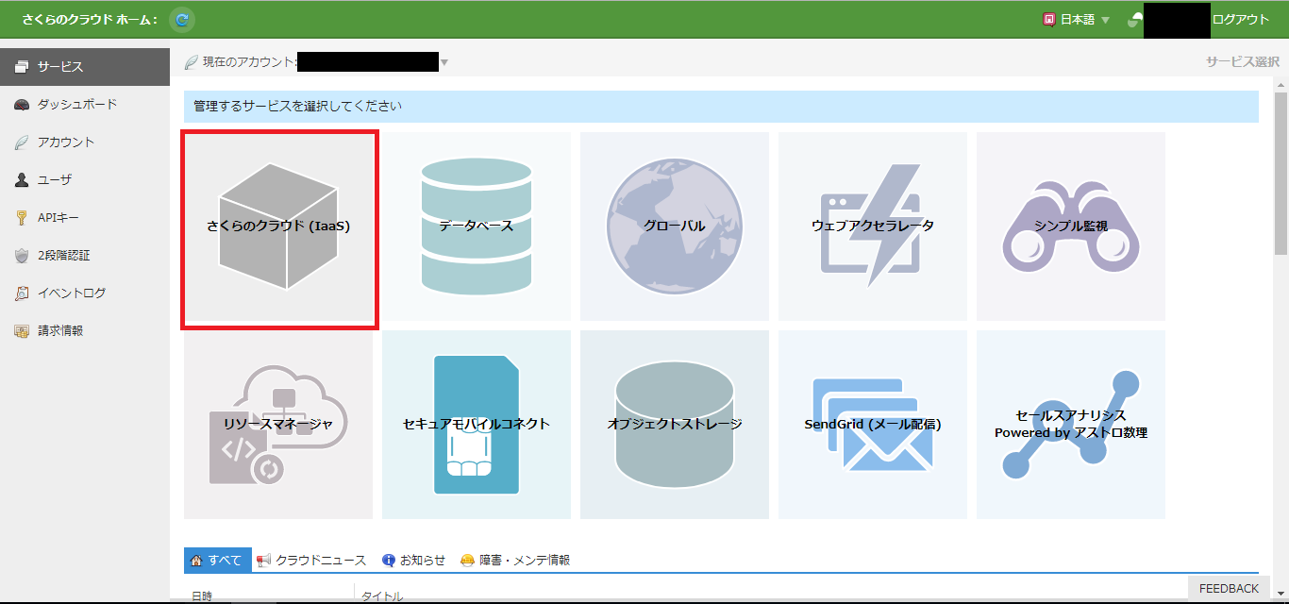Open the ウェブアクセラレータ service tile

873,226
